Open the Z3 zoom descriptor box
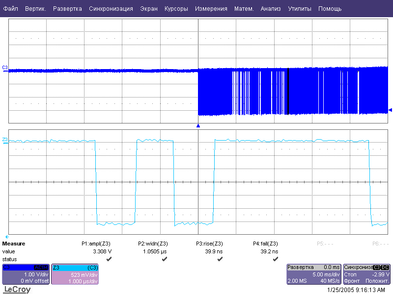This screenshot has width=393, height=294. tap(75, 274)
